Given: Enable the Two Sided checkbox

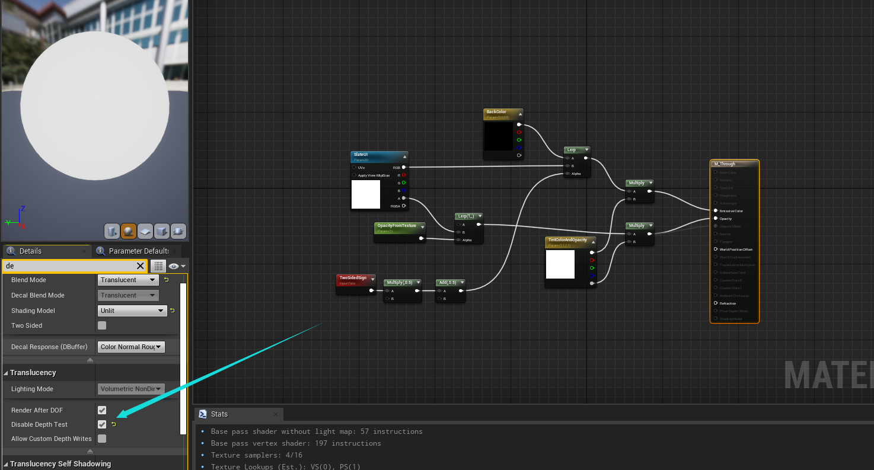Looking at the screenshot, I should pyautogui.click(x=101, y=325).
